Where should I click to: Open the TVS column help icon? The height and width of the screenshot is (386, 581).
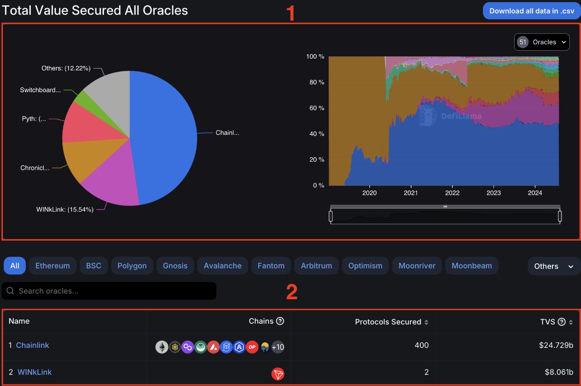pos(561,322)
